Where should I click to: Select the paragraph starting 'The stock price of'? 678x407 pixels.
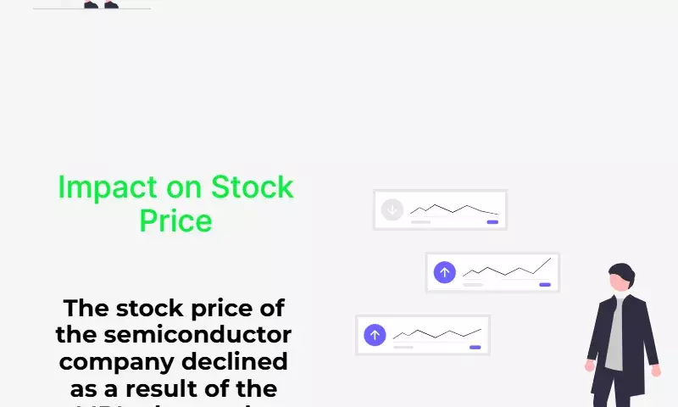click(x=174, y=351)
